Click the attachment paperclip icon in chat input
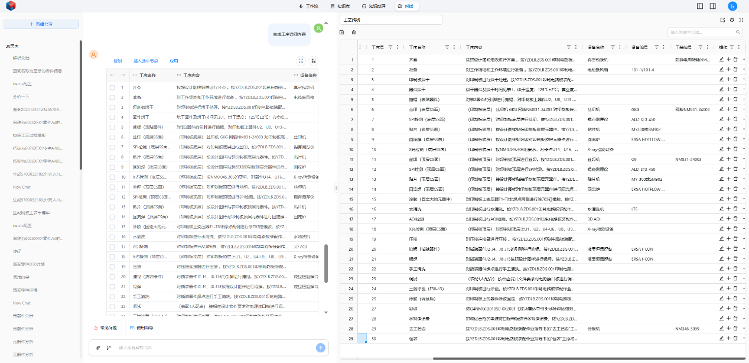Image resolution: width=749 pixels, height=363 pixels. pos(99,348)
